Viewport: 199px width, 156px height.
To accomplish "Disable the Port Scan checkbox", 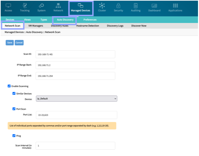I will tap(14, 109).
